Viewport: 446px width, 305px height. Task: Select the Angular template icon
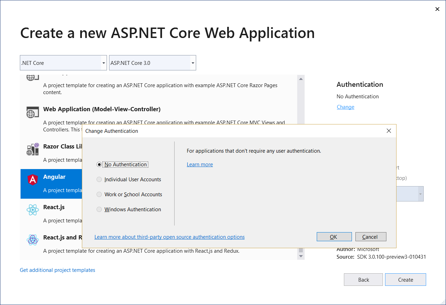[33, 180]
